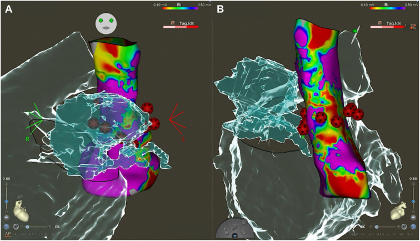This screenshot has height=241, width=420.
Task: Collapse the tool wheel using its bottom arrow
Action: click(234, 236)
